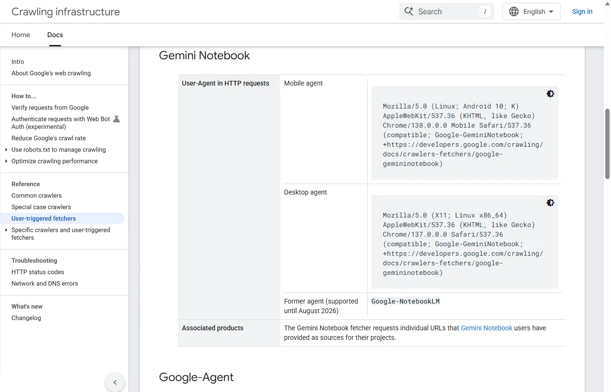This screenshot has height=392, width=611.
Task: Click the 'Troubleshooting' sidebar heading
Action: point(34,261)
